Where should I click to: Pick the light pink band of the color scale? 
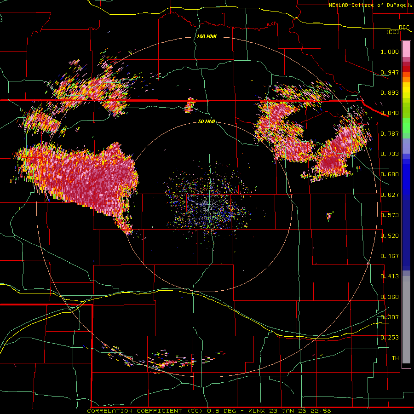(x=406, y=49)
